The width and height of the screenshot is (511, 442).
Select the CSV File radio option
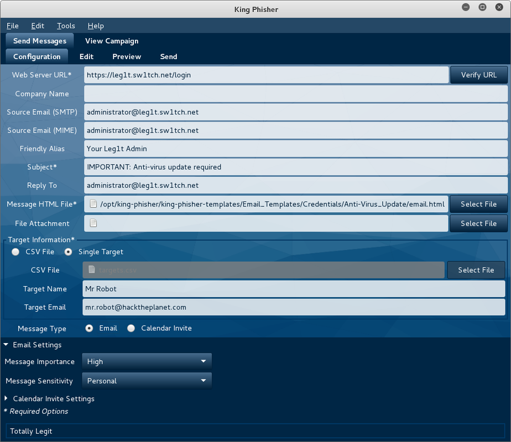[15, 252]
